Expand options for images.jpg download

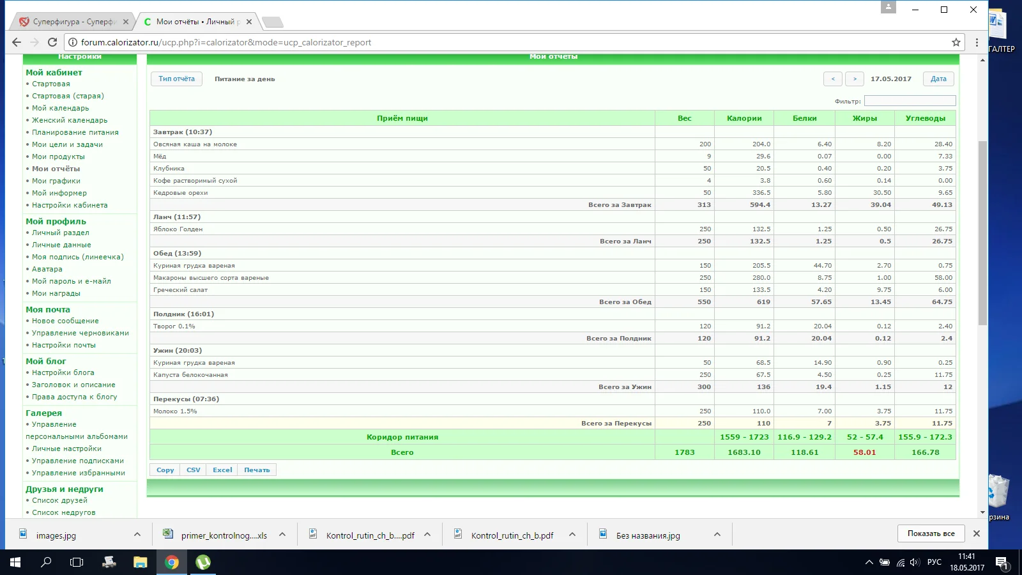[x=137, y=534]
